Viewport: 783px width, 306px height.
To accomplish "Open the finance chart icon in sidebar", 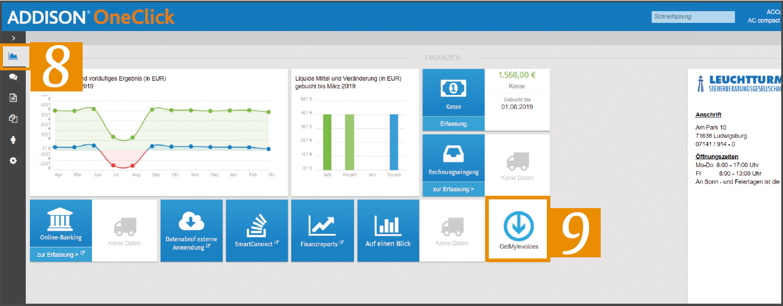I will pyautogui.click(x=13, y=56).
